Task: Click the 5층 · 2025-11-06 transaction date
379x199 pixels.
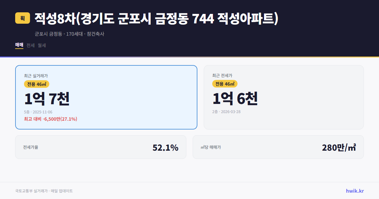Action: (x=38, y=112)
